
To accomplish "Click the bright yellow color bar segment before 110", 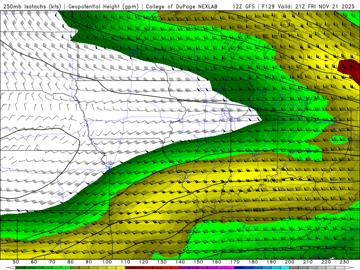I will 121,268.
